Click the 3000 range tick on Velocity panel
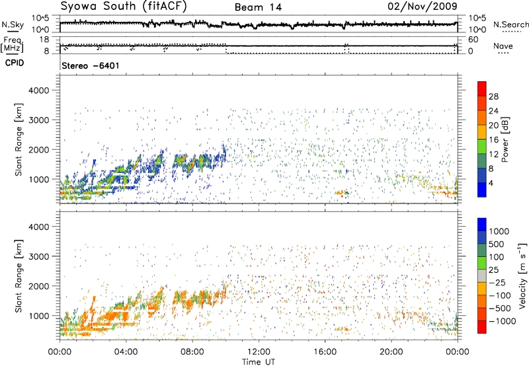This screenshot has width=529, height=366. (x=38, y=256)
